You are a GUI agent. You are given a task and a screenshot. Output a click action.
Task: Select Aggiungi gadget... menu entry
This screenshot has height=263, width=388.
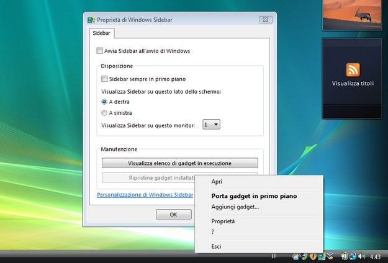pyautogui.click(x=235, y=207)
